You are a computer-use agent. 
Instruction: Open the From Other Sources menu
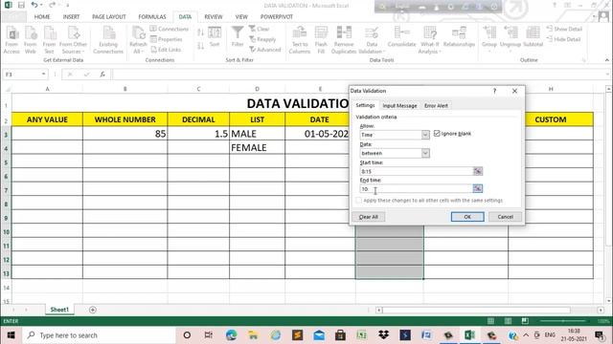click(x=73, y=40)
